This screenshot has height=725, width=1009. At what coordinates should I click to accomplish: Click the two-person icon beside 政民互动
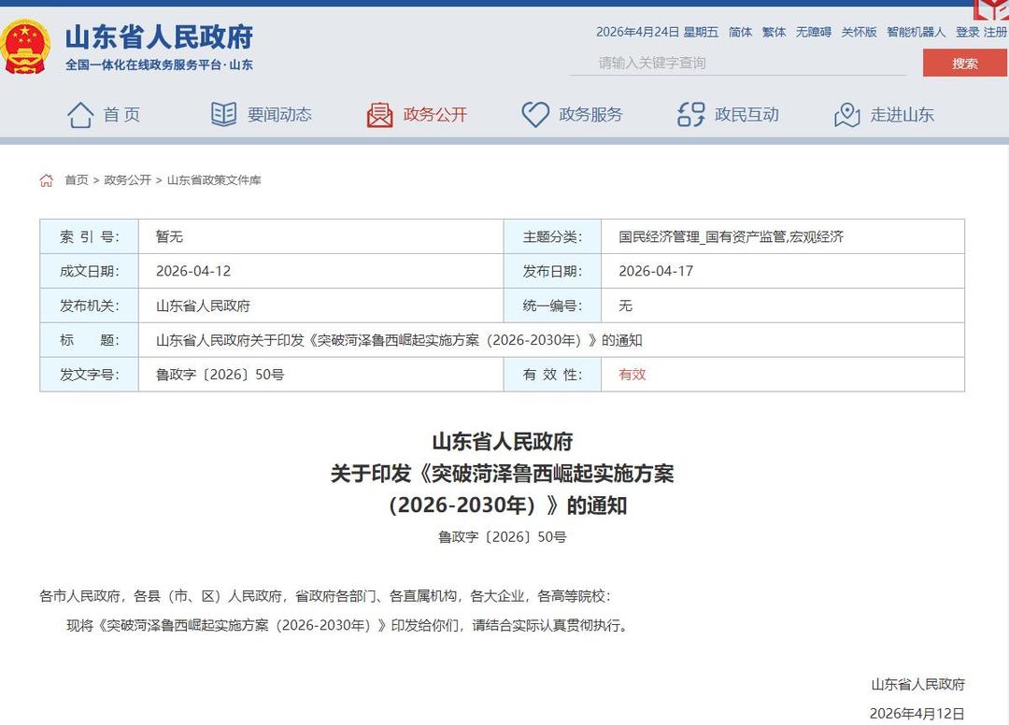click(689, 113)
